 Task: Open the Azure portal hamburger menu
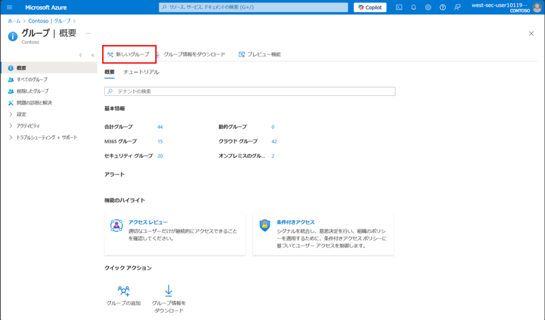tap(10, 7)
